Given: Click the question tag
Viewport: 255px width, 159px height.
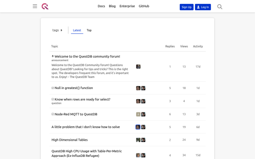Looking at the screenshot, I should coord(57,103).
